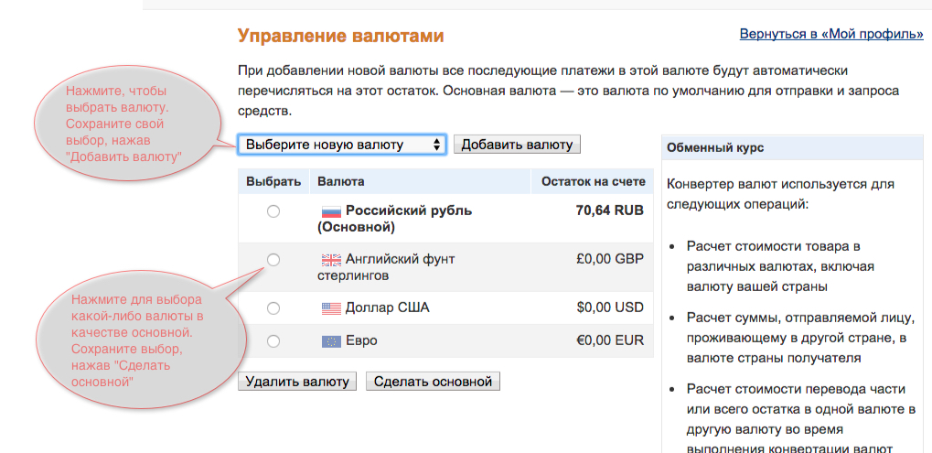Viewport: 932px width, 453px height.
Task: Click the Управление валютами page heading
Action: coord(340,37)
